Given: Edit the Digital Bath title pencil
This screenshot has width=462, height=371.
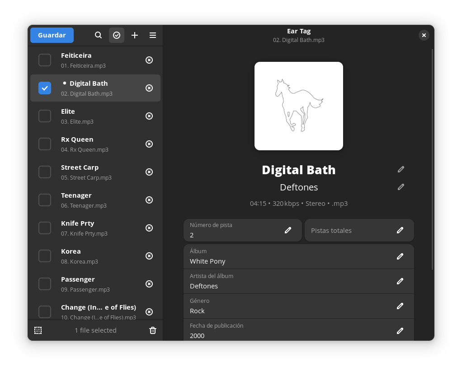Looking at the screenshot, I should click(401, 169).
